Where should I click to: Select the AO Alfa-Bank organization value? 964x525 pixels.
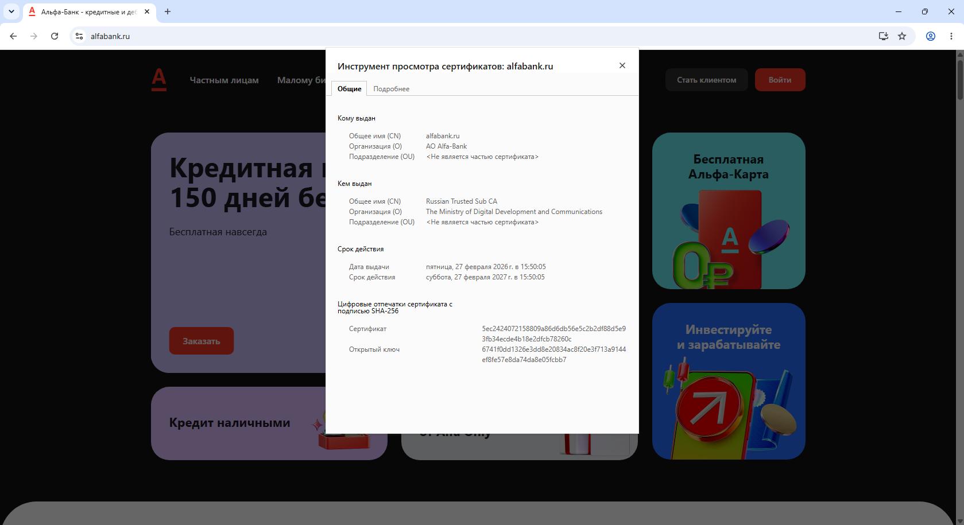(446, 146)
